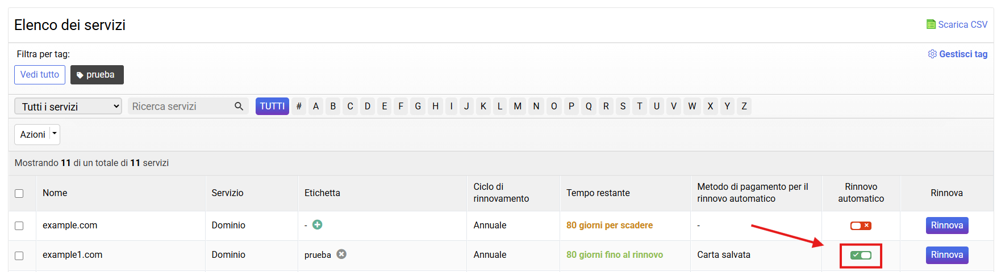Screen dimensions: 997x272
Task: Filter services by letter E
Action: pos(385,107)
